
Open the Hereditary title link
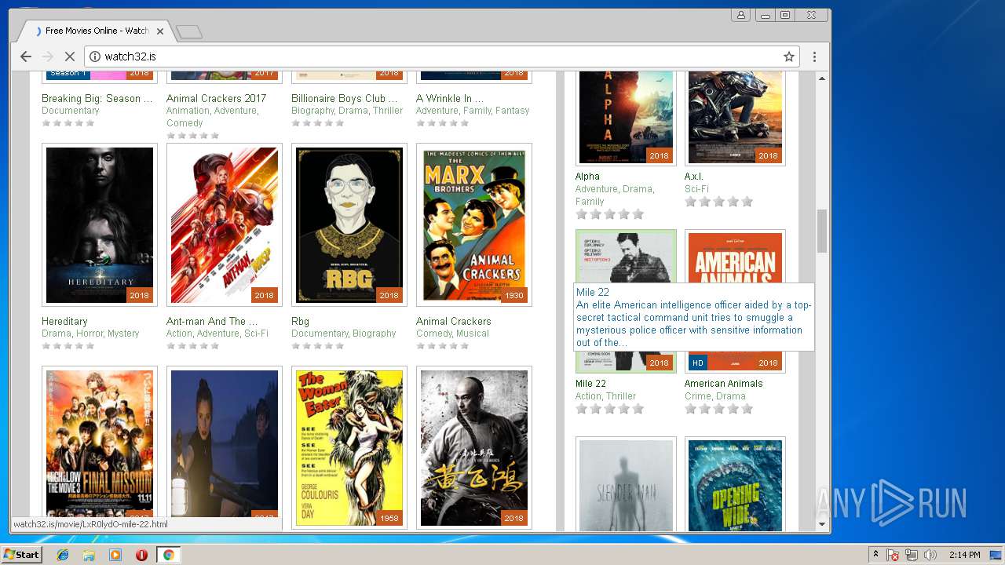click(x=64, y=321)
